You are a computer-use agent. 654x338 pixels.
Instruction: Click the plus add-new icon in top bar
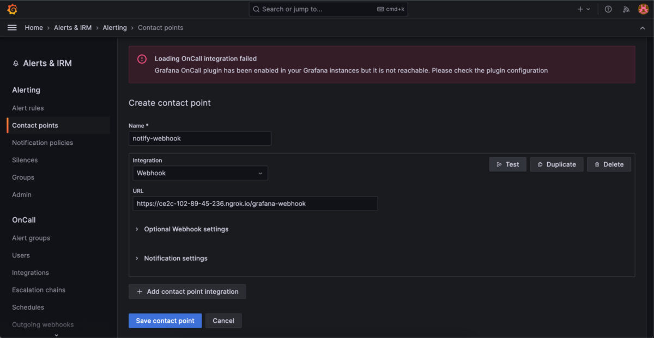click(x=580, y=9)
